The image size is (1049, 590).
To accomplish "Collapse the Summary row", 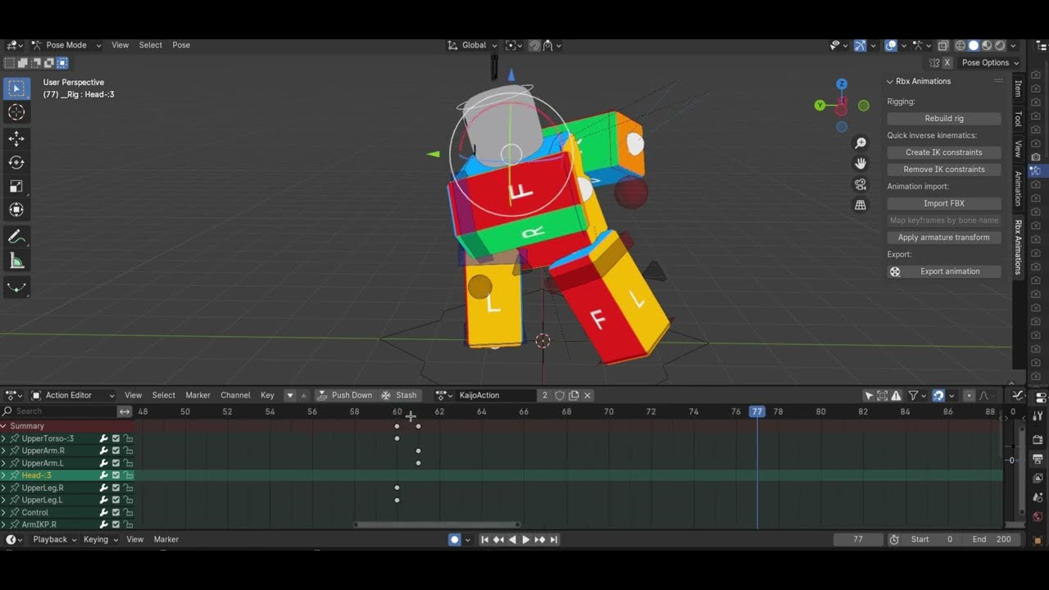I will [x=4, y=426].
